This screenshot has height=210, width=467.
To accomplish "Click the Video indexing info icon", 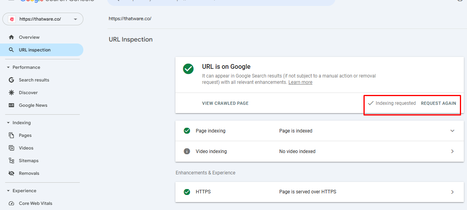I will click(187, 151).
